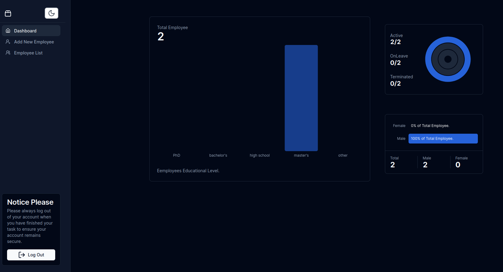503x272 pixels.
Task: Click the Notice Please heading
Action: 30,202
